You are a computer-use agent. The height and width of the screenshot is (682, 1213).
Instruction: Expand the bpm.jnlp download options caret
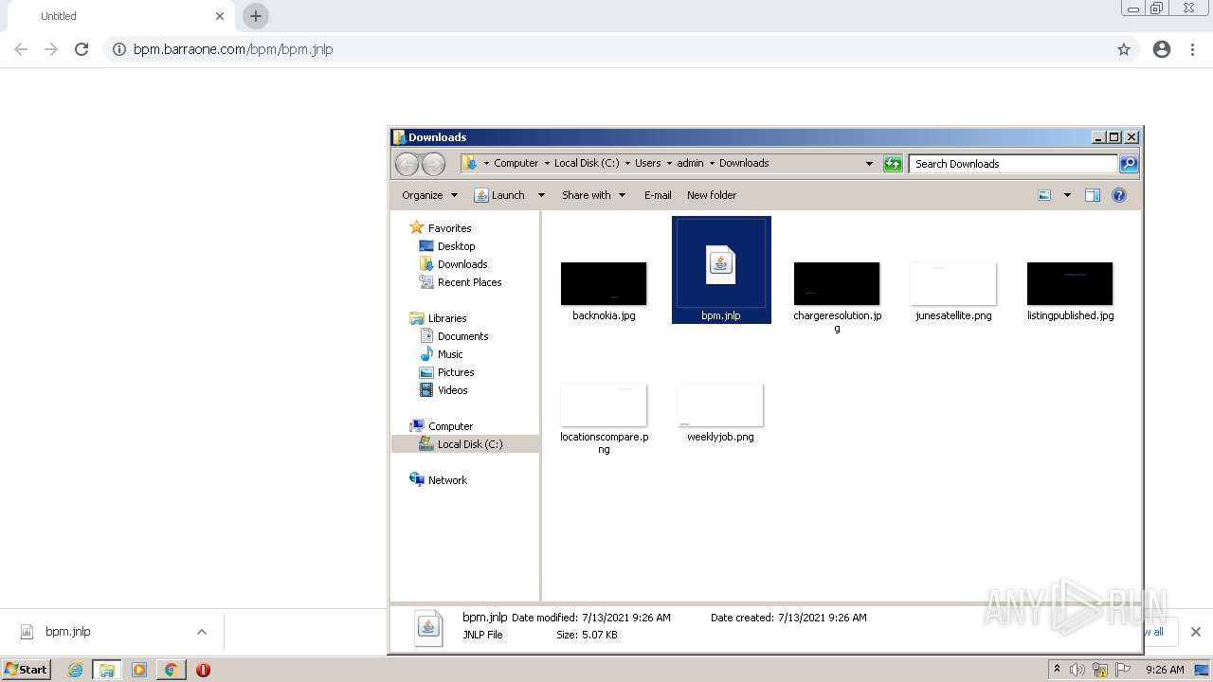(x=201, y=632)
